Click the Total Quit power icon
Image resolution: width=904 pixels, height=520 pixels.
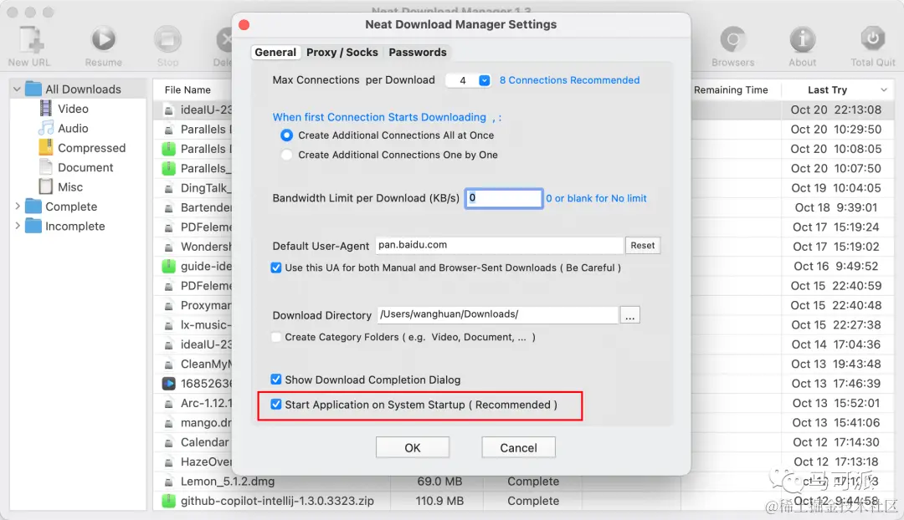coord(873,39)
